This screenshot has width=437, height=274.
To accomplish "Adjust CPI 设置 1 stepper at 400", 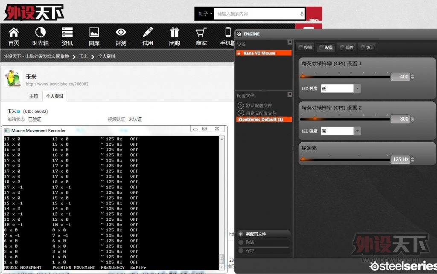I will pyautogui.click(x=413, y=77).
